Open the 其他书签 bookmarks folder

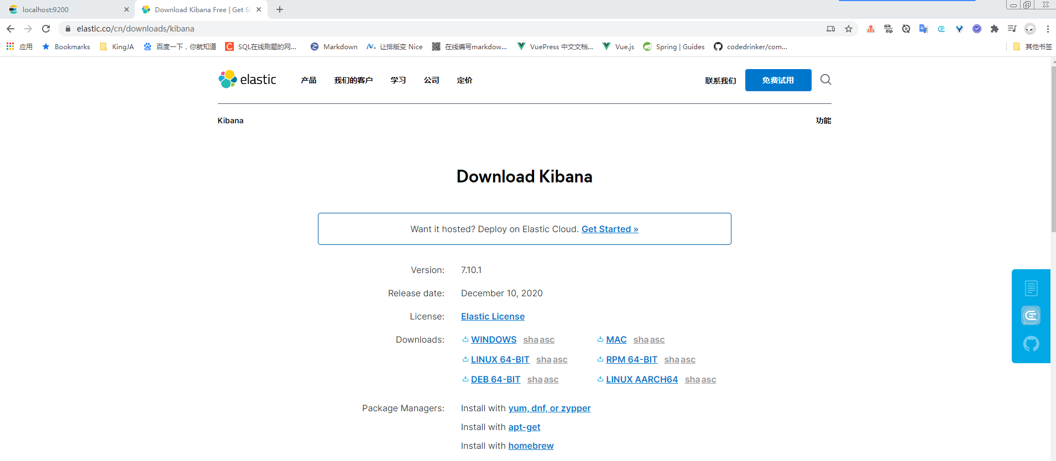[x=1032, y=46]
